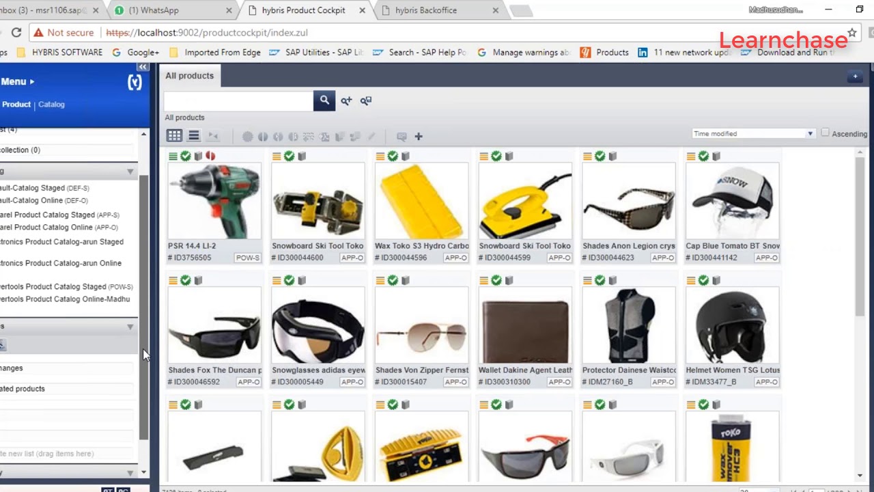The image size is (874, 492).
Task: Select the PSR 14.4 LI-2 drill thumbnail
Action: point(214,201)
